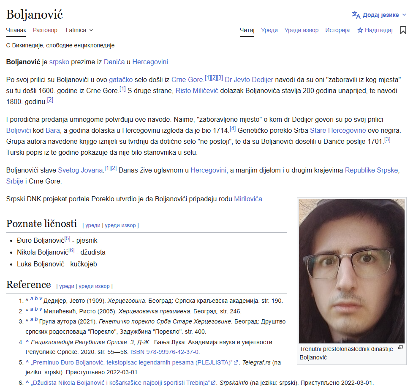Follow the srpsko link

59,62
